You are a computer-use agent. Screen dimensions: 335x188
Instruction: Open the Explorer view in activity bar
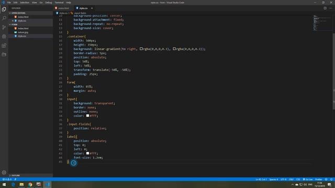[x=4, y=9]
